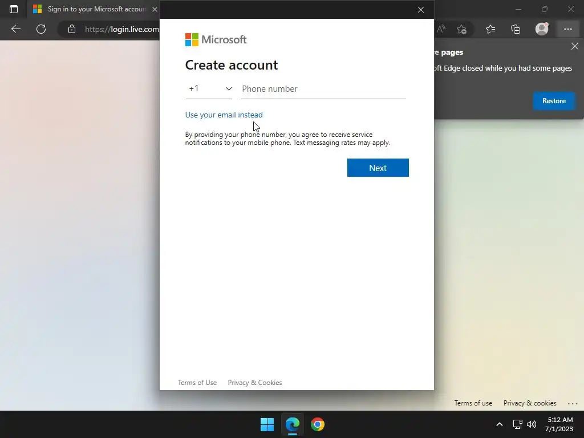This screenshot has height=438, width=584.
Task: Click the more options dots in the page footer
Action: click(573, 403)
